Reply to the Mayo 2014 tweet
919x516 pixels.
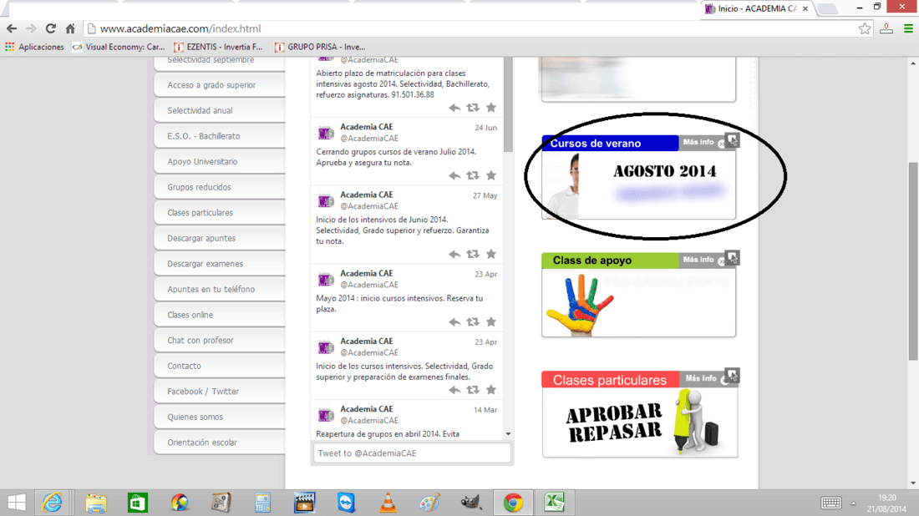[454, 322]
